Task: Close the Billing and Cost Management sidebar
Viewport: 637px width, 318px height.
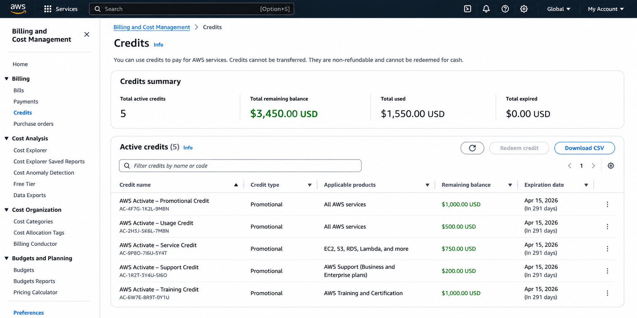Action: point(87,34)
